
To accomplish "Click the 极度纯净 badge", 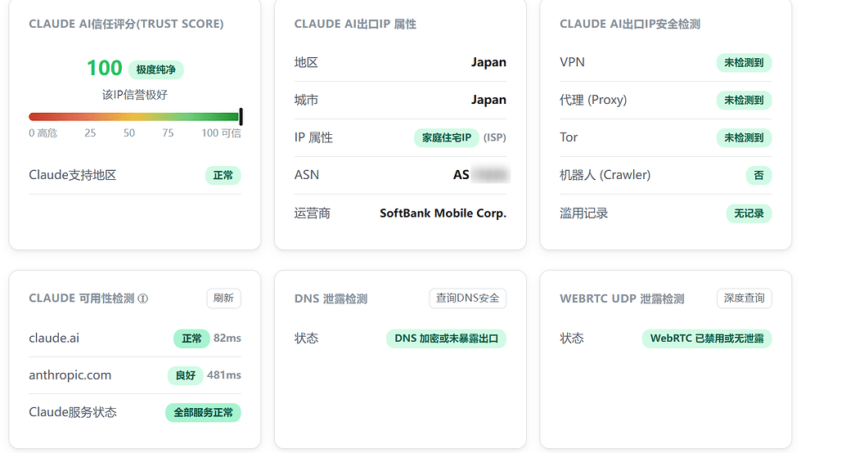I will point(156,70).
